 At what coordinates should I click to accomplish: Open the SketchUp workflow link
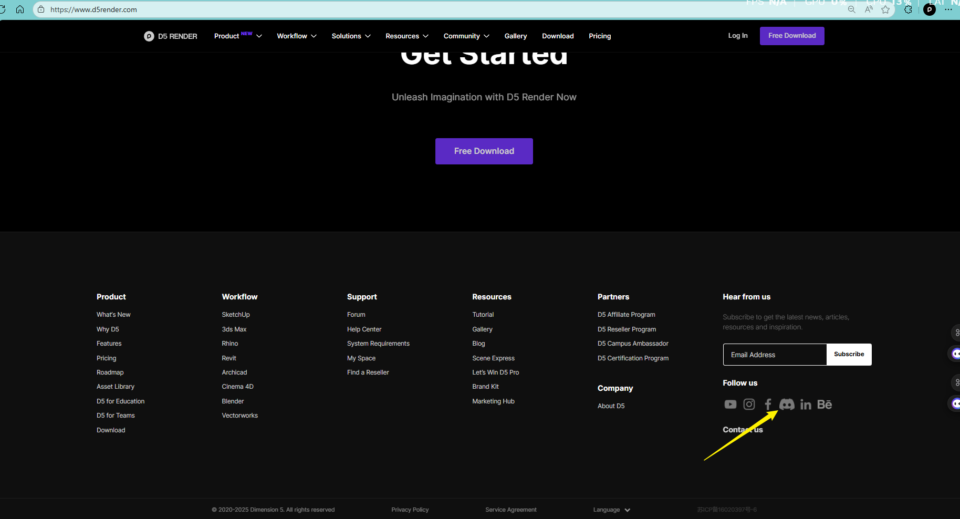coord(236,315)
